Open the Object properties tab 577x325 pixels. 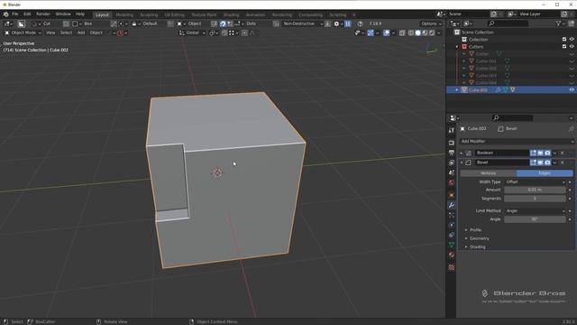tap(452, 195)
